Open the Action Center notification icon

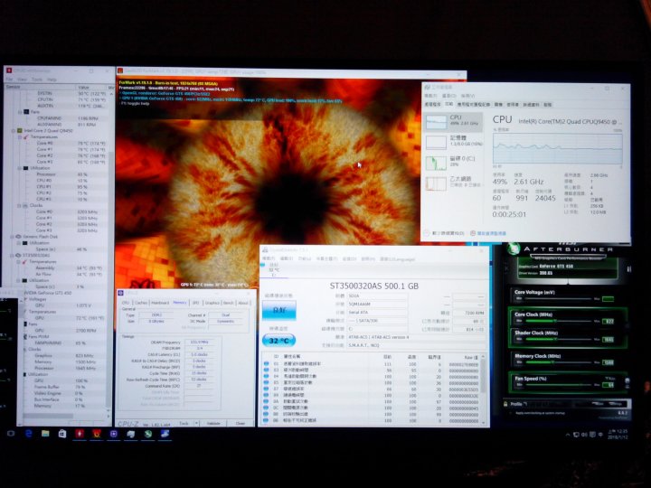tap(592, 435)
